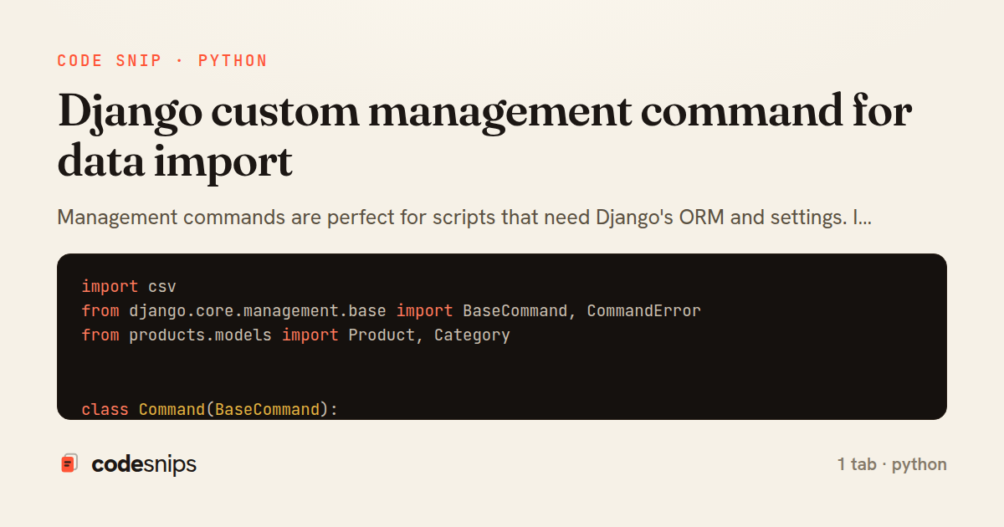Click the 'from django.core.management.base' code line
Viewport: 1004px width, 527px height.
(391, 310)
